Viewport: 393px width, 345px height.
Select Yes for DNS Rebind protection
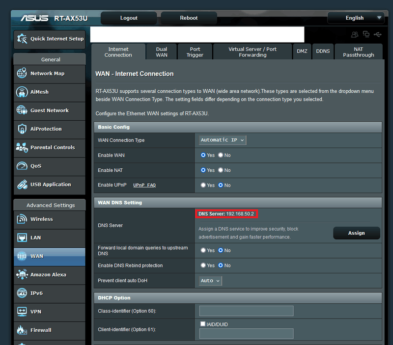point(203,265)
